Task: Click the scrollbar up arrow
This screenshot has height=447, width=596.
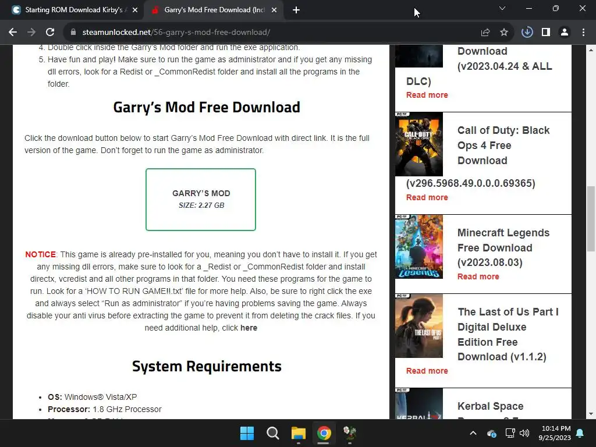Action: point(591,50)
